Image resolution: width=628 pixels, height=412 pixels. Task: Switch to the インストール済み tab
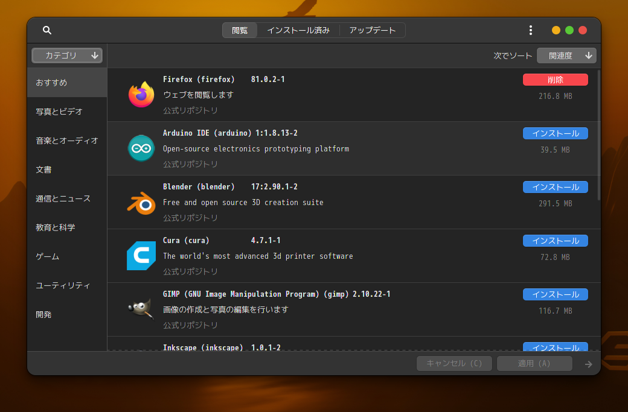(x=298, y=30)
